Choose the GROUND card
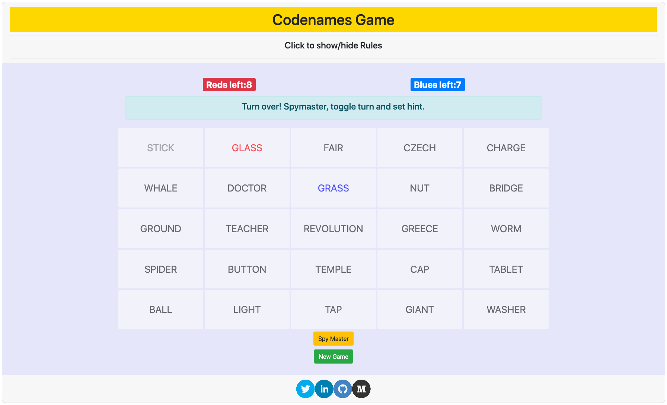The image size is (667, 405). tap(161, 229)
